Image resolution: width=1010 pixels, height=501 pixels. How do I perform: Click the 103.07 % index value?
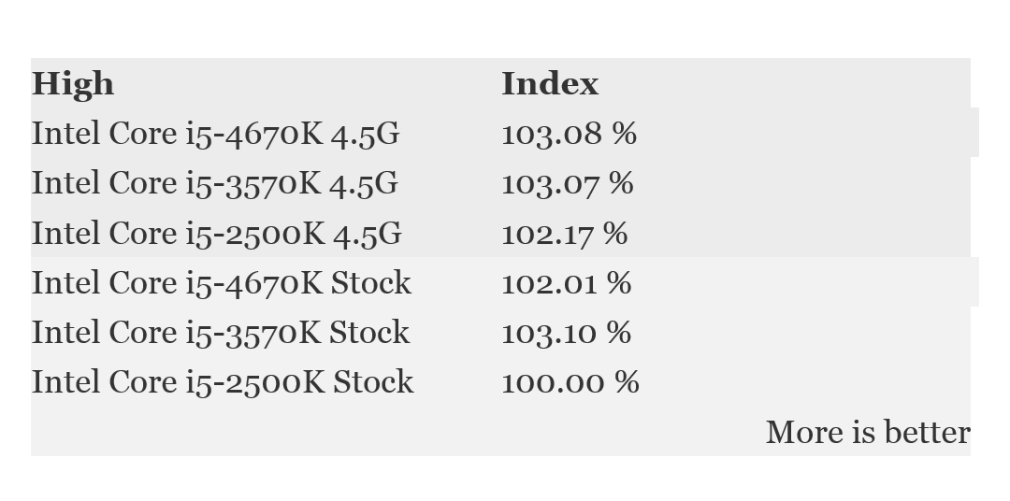567,183
